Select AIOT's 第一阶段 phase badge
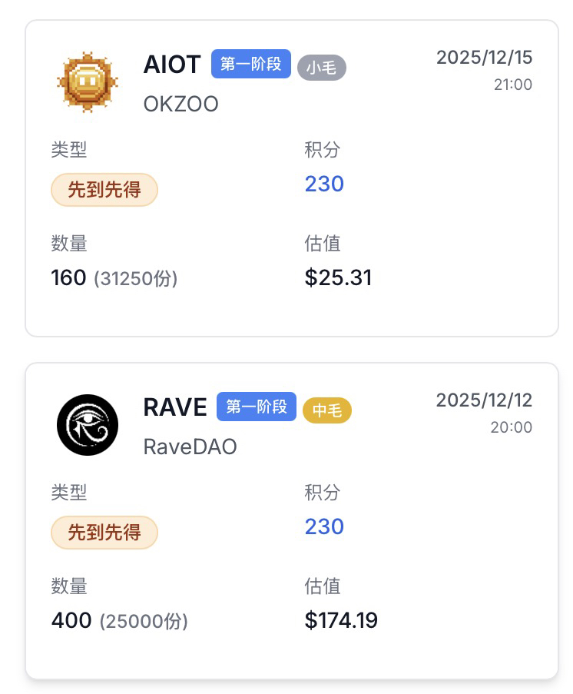This screenshot has height=694, width=573. 251,64
